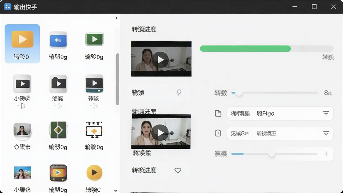
Task: Maximize the 输出快手 window
Action: 314,7
